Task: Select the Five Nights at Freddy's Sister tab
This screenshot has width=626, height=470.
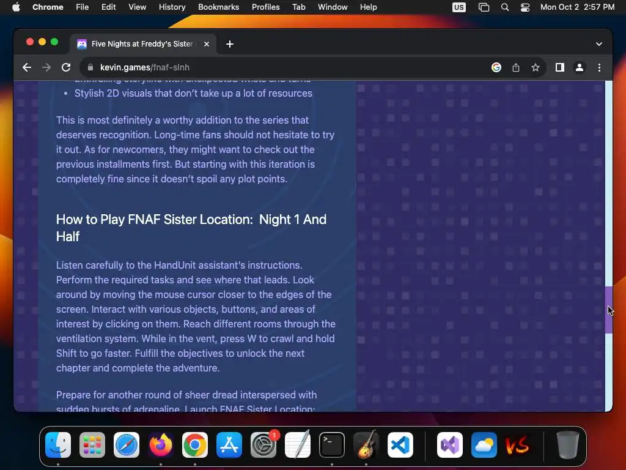Action: pyautogui.click(x=143, y=44)
